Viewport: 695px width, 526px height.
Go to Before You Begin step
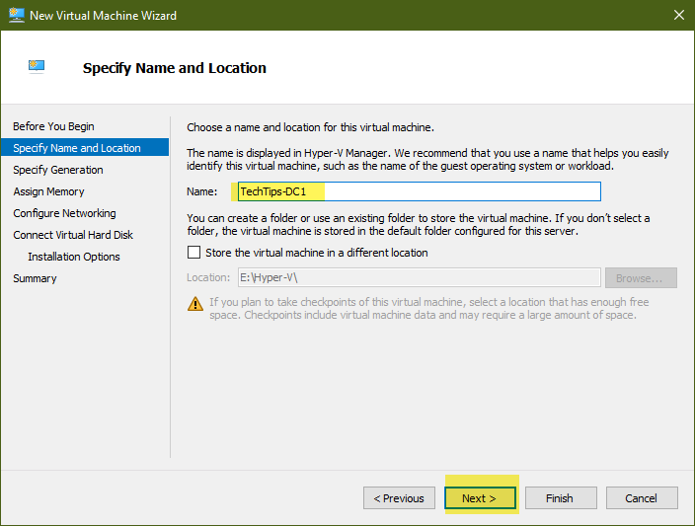53,126
